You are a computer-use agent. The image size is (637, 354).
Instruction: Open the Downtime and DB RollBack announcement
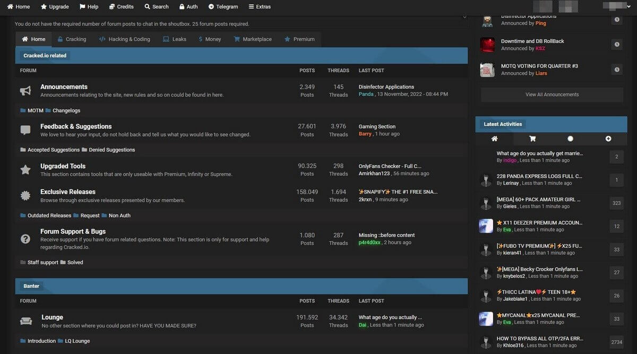[532, 41]
